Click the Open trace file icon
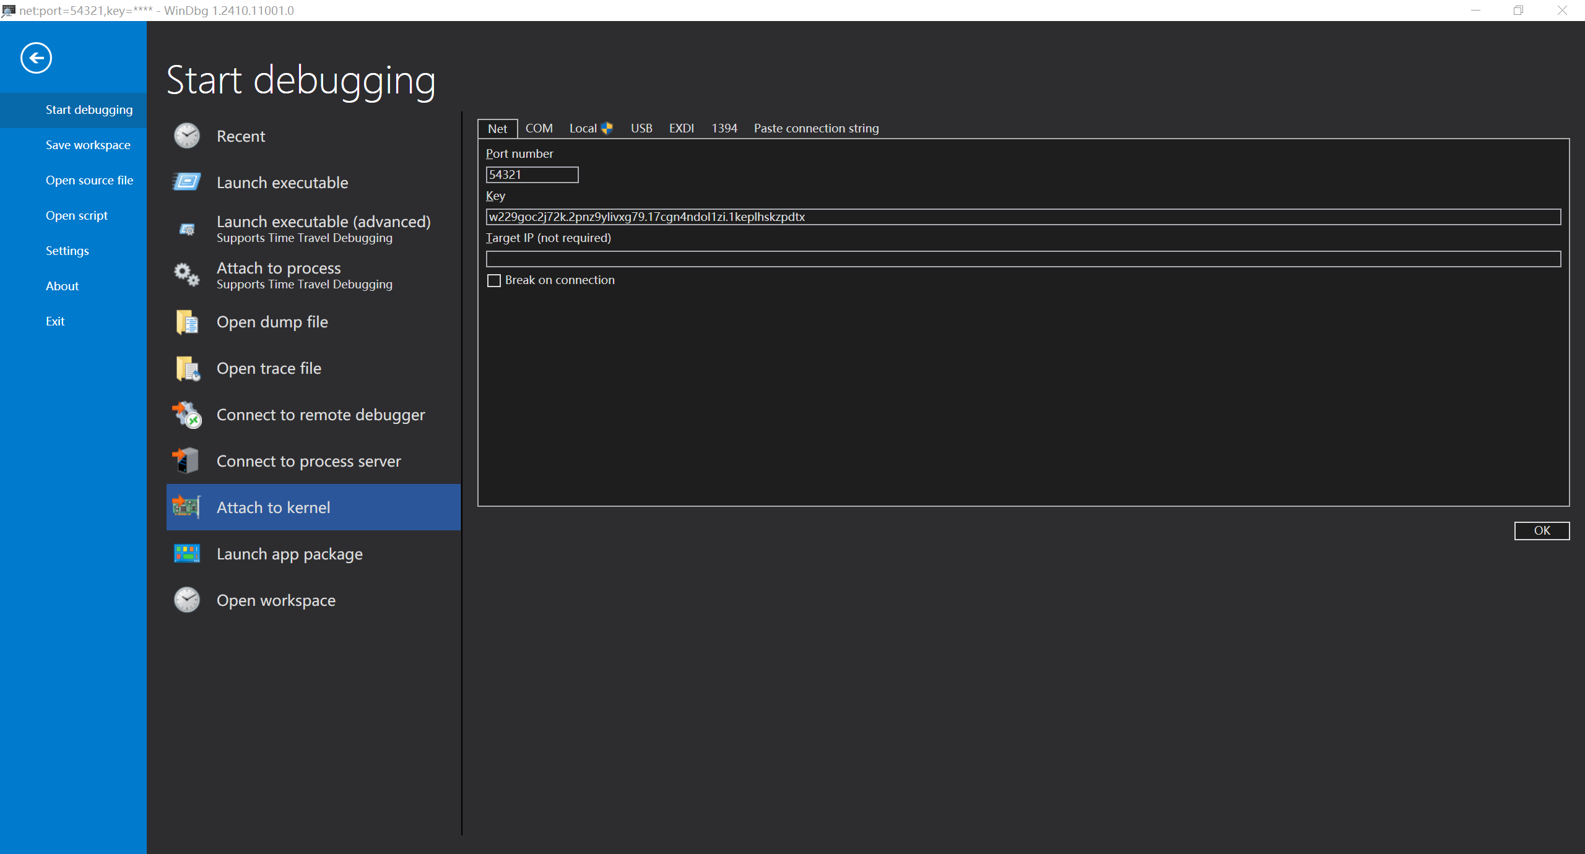Image resolution: width=1585 pixels, height=854 pixels. [x=186, y=368]
